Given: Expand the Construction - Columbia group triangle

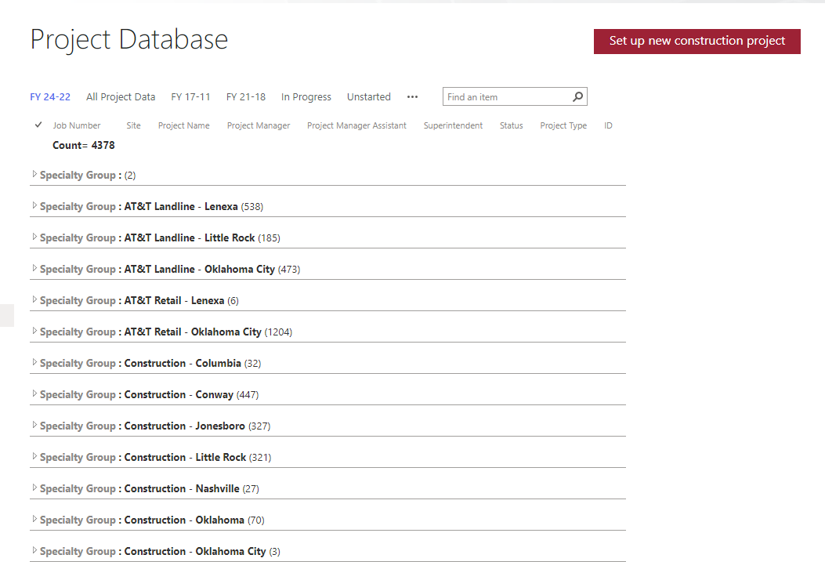Looking at the screenshot, I should (34, 363).
